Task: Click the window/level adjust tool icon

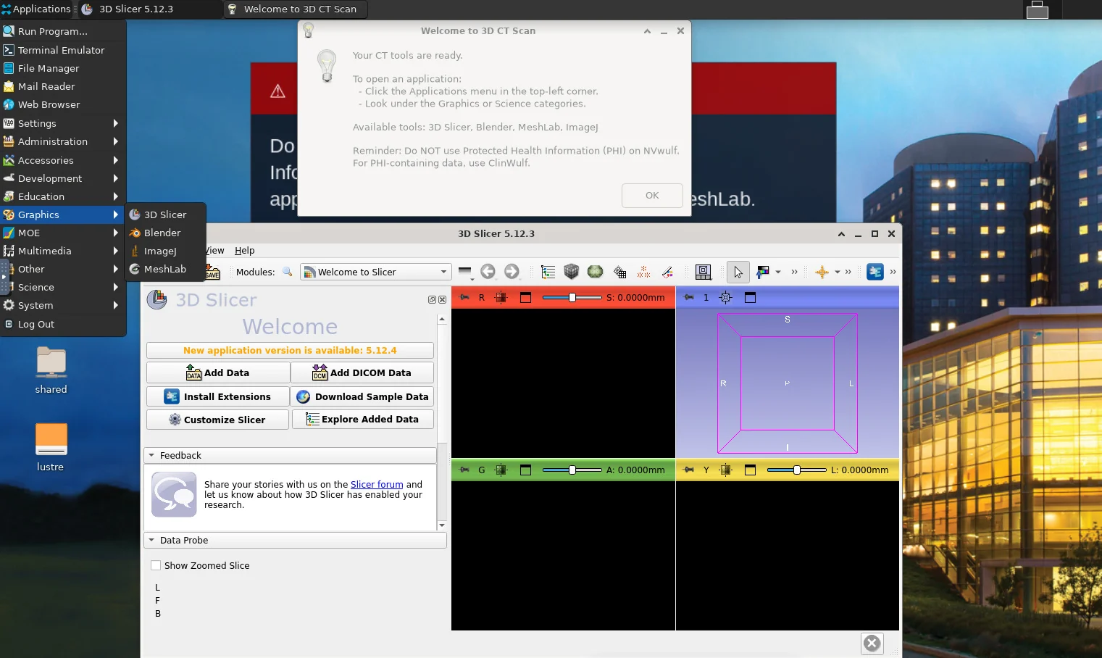Action: pos(762,272)
